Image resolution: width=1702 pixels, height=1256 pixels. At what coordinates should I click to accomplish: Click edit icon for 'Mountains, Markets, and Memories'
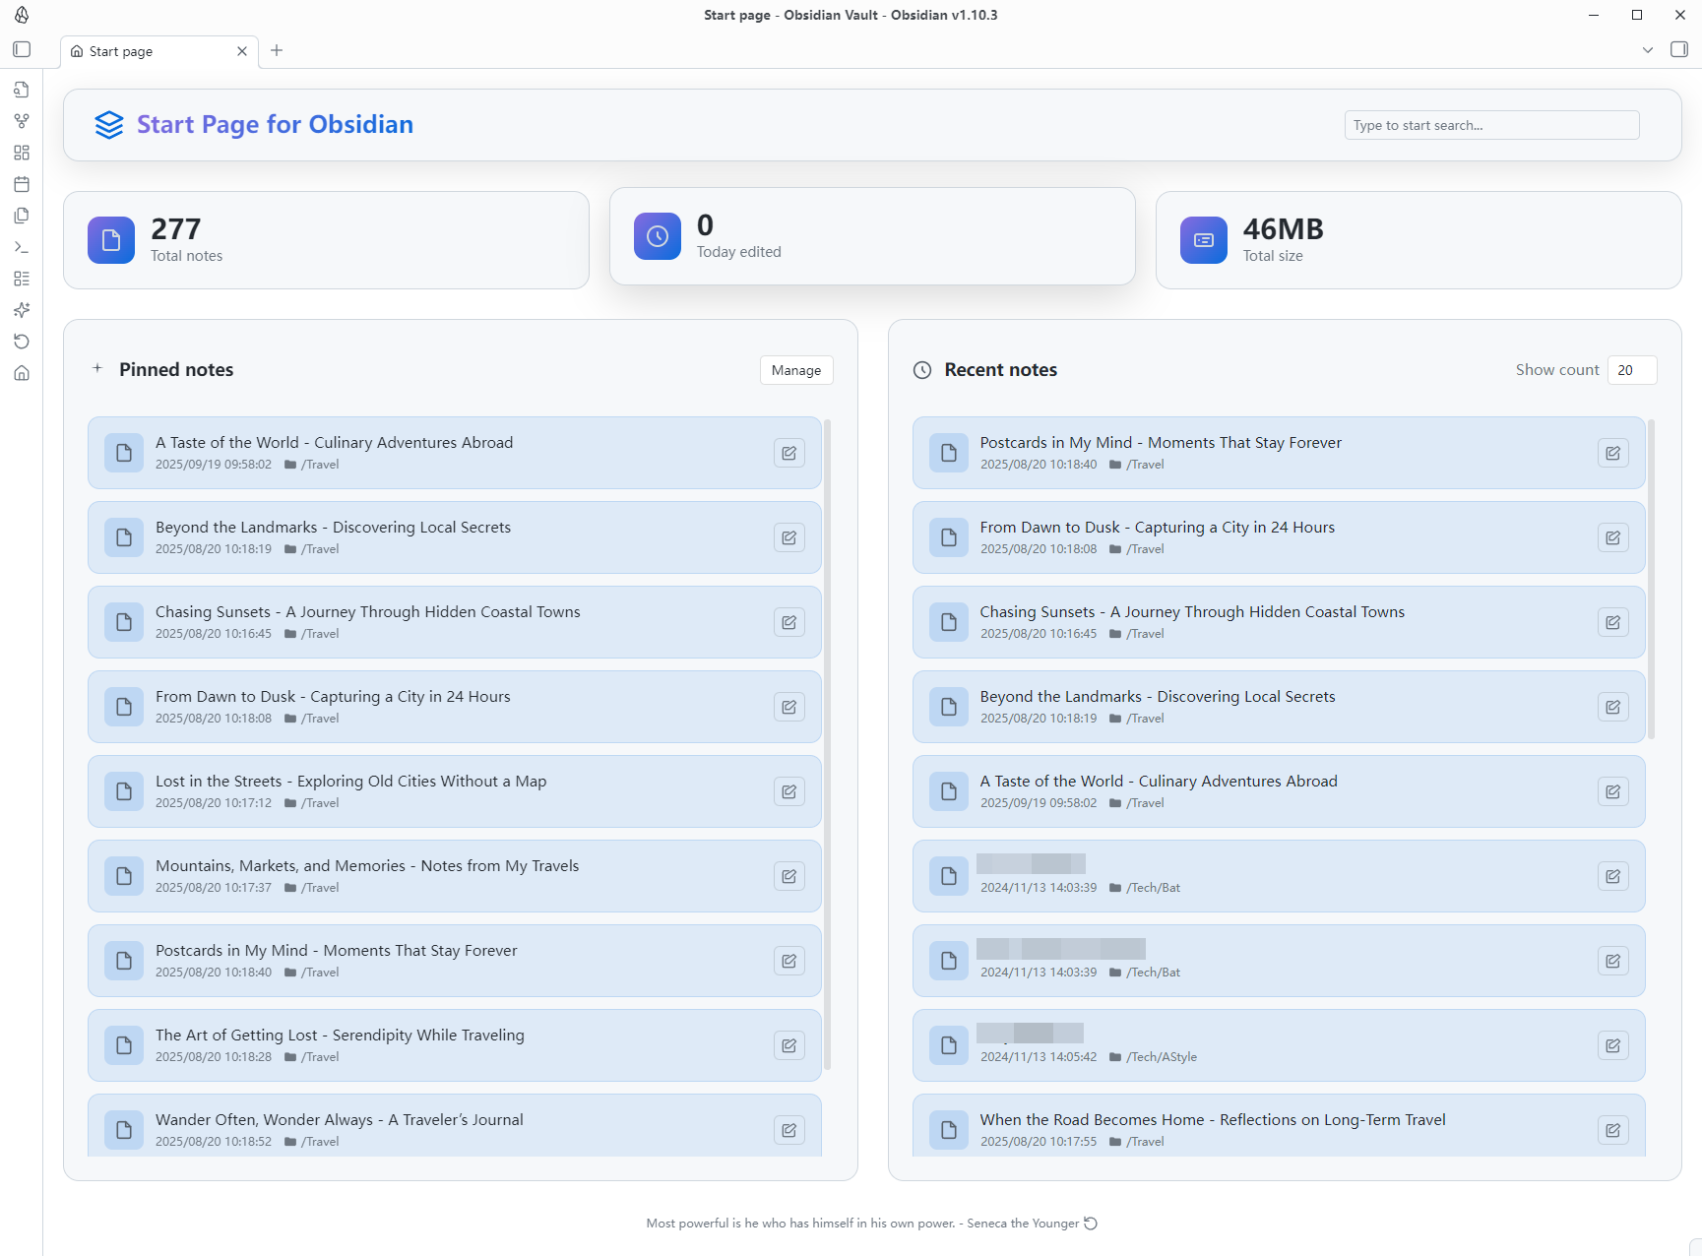(789, 876)
